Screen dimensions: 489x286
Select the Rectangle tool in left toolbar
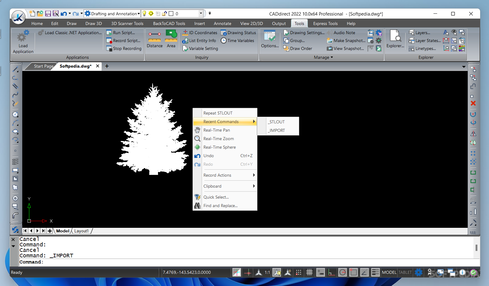pos(15,171)
